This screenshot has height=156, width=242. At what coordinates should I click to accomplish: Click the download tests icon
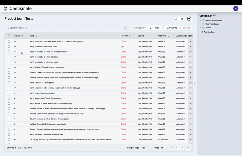point(182,19)
